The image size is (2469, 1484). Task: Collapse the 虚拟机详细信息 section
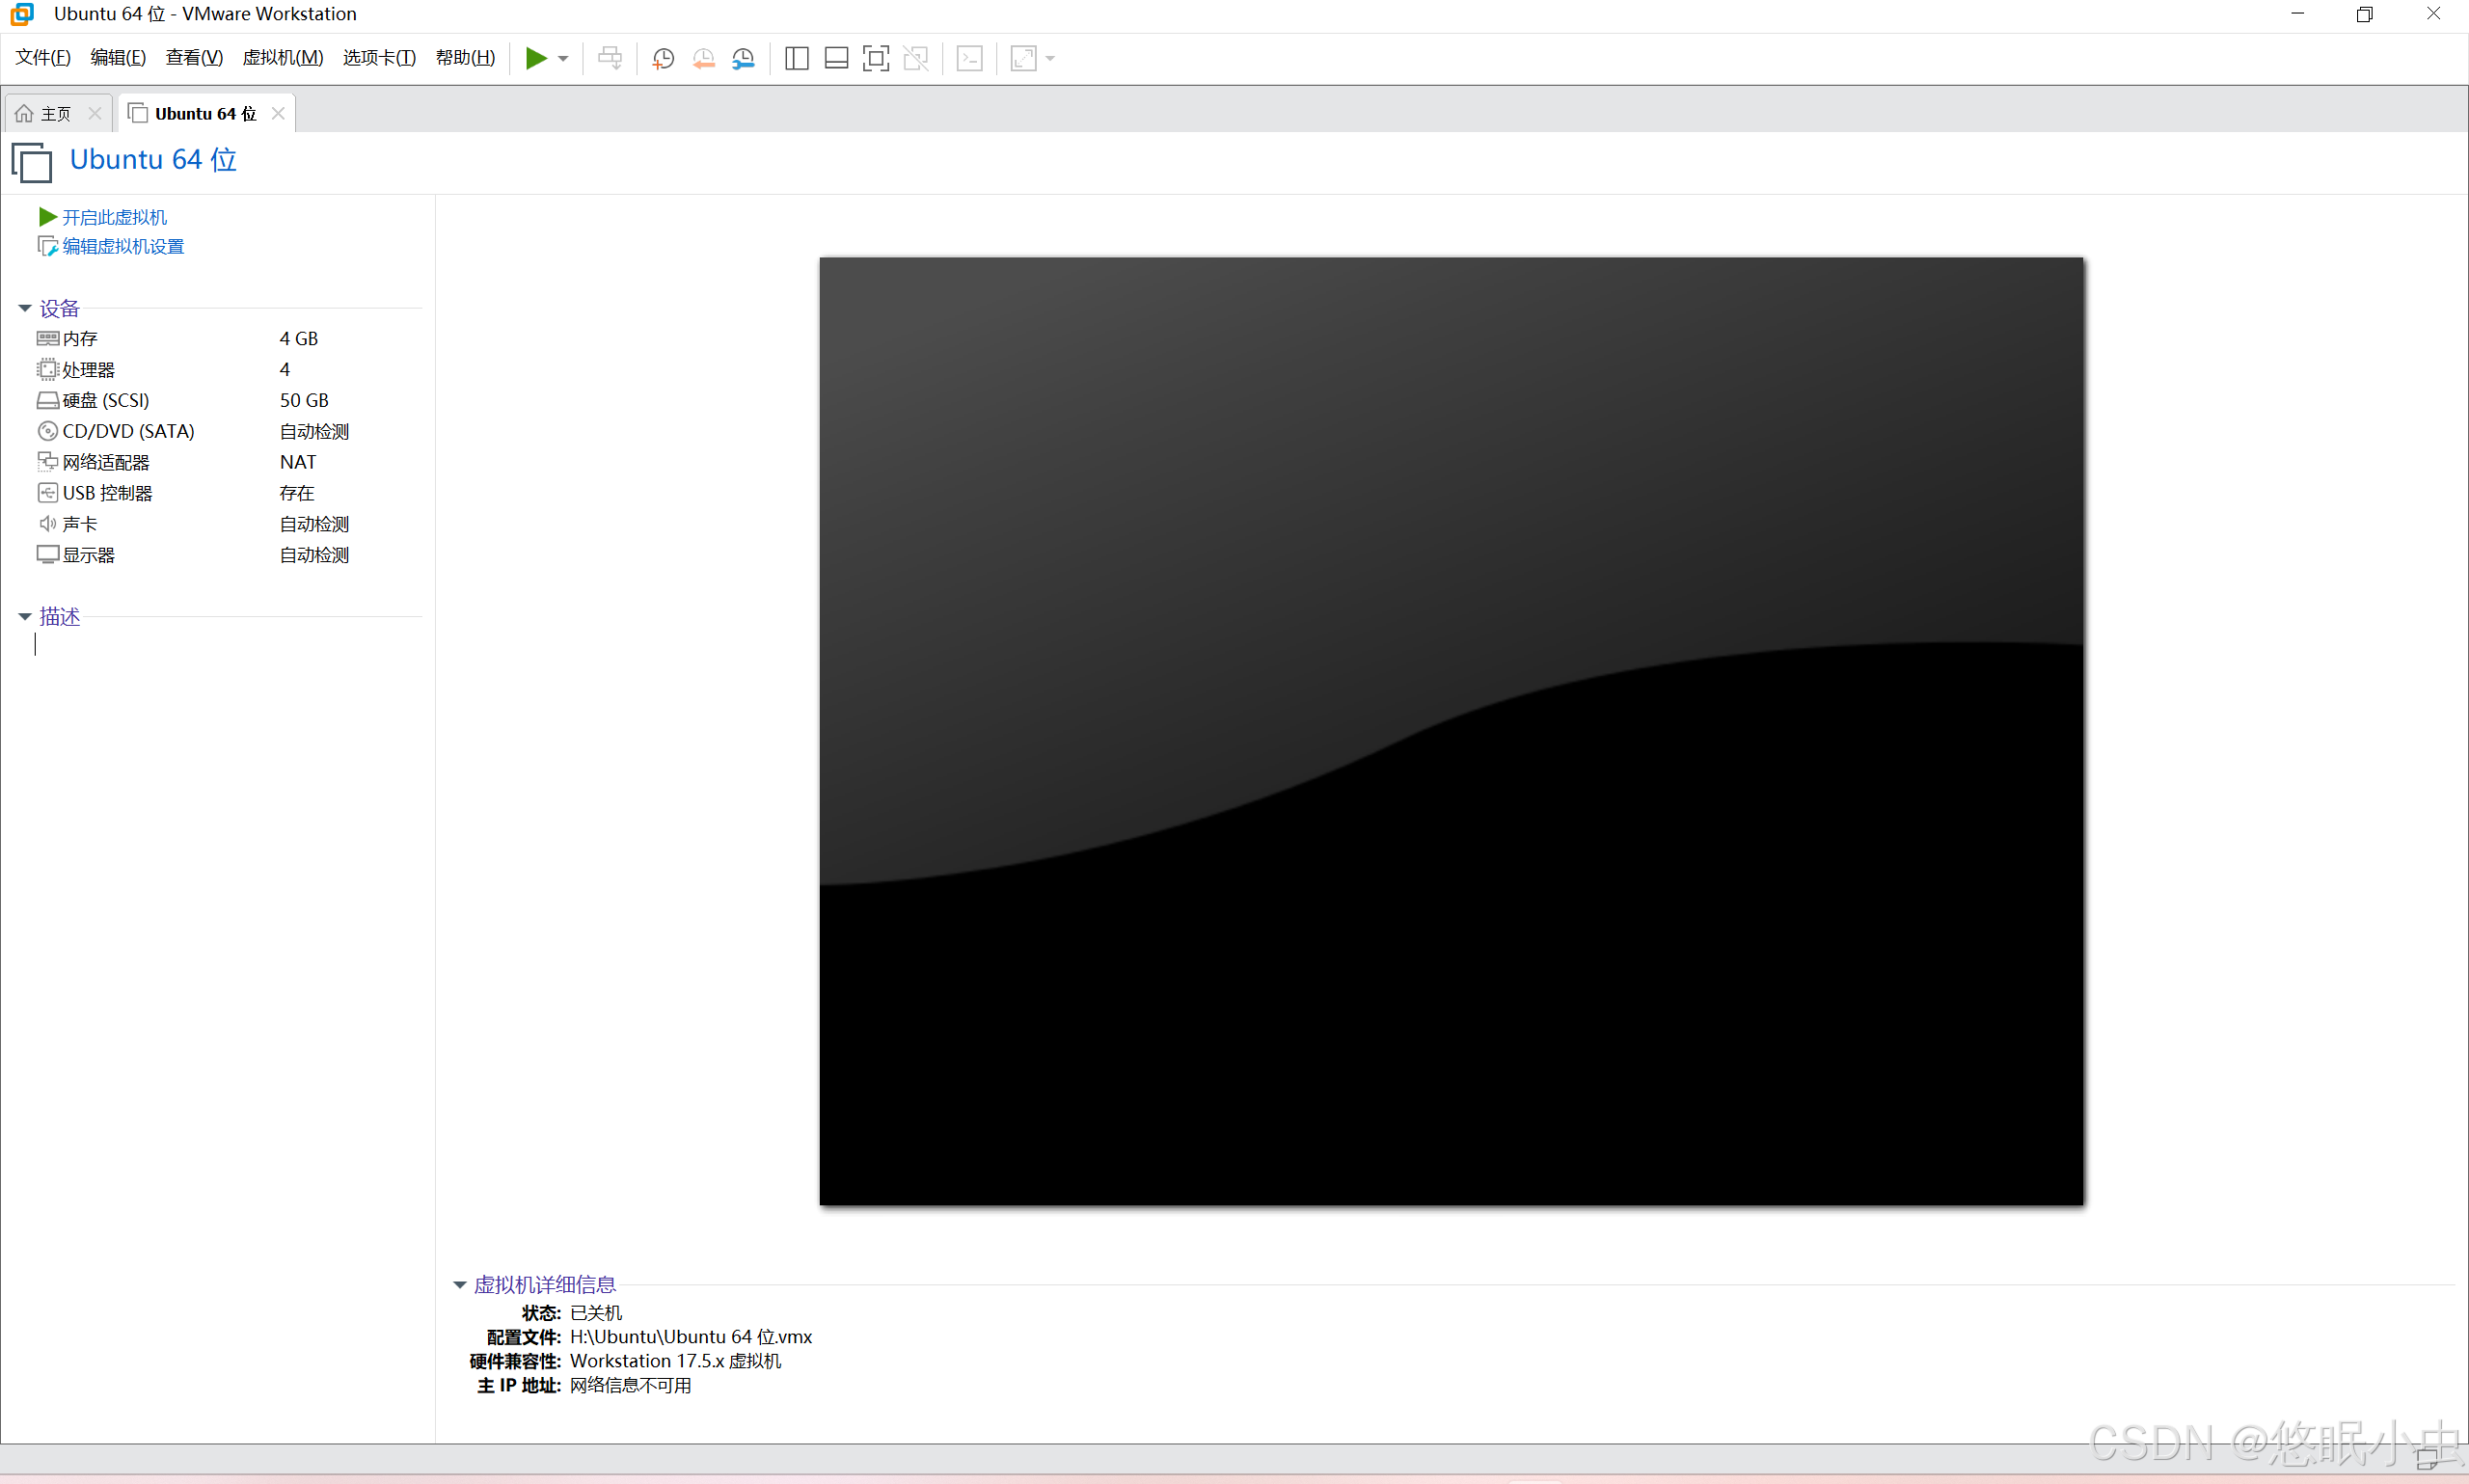(460, 1285)
